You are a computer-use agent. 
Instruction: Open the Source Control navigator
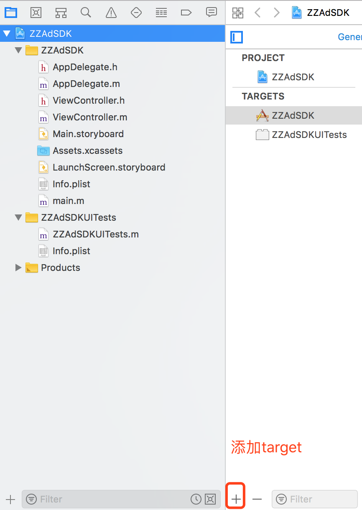pyautogui.click(x=36, y=13)
